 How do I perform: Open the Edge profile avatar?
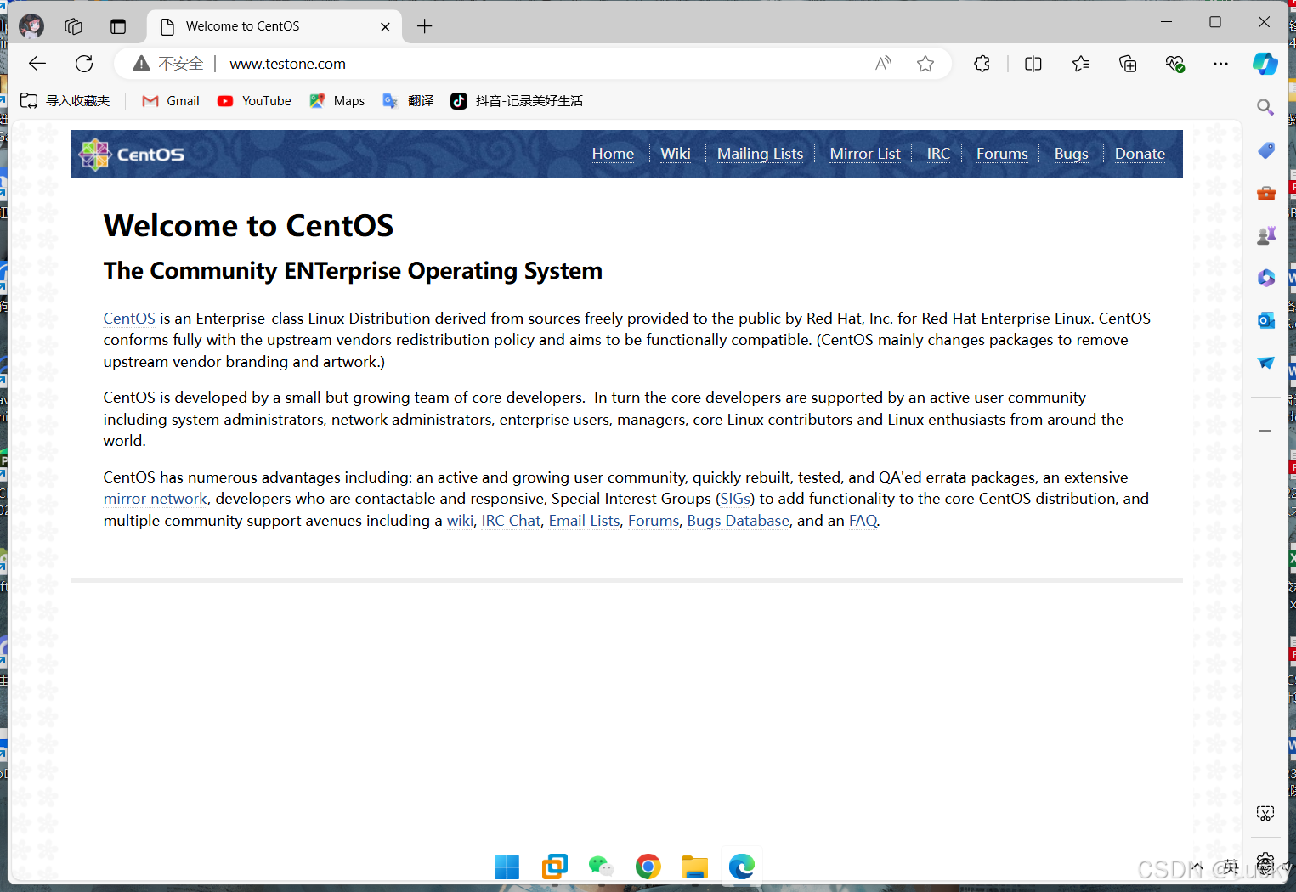pyautogui.click(x=31, y=26)
